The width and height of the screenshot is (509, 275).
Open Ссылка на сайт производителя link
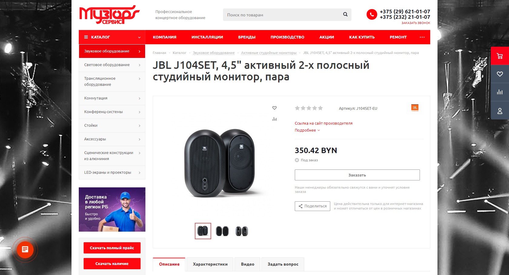(x=324, y=123)
